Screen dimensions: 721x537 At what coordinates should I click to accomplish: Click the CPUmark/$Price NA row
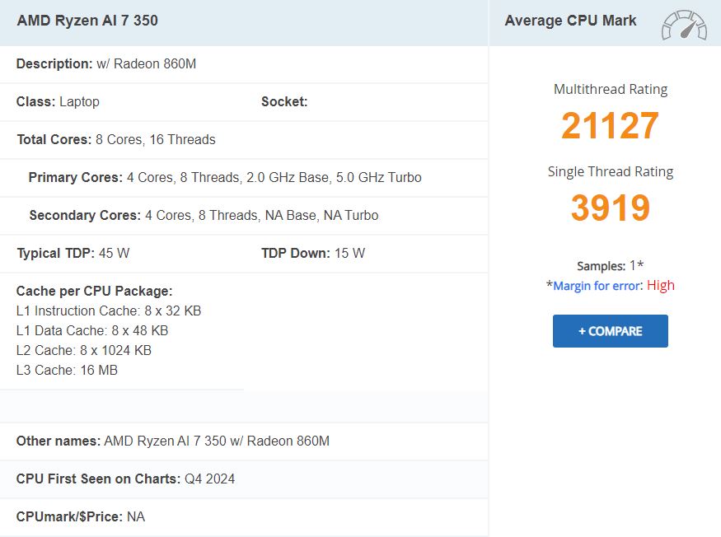tap(78, 516)
